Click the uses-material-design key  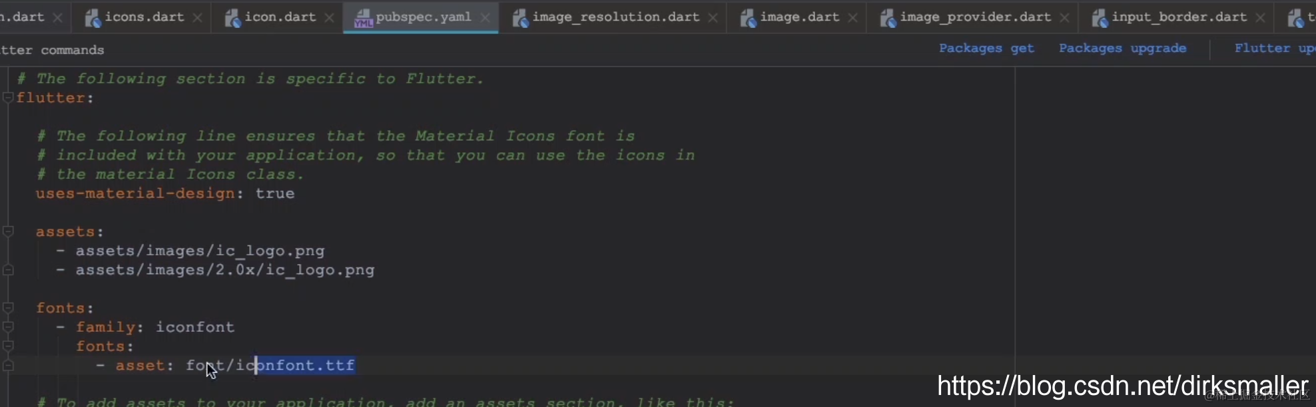point(135,194)
